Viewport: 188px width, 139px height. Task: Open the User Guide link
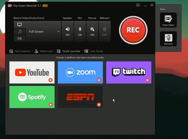(94, 51)
